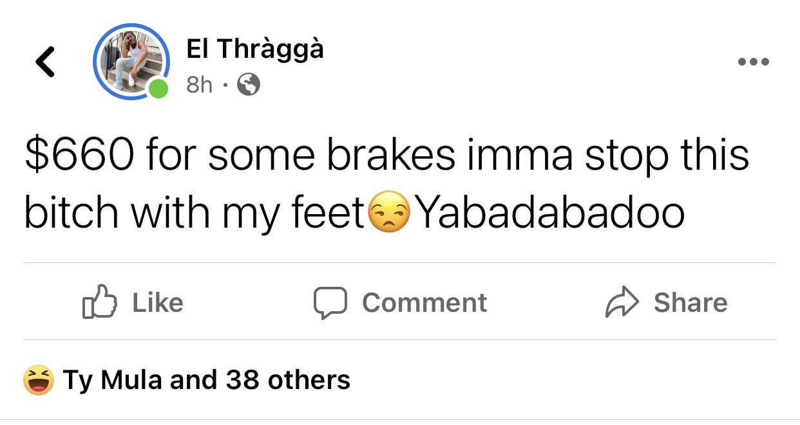Click the green online status dot
Image resolution: width=800 pixels, height=425 pixels.
pyautogui.click(x=158, y=89)
